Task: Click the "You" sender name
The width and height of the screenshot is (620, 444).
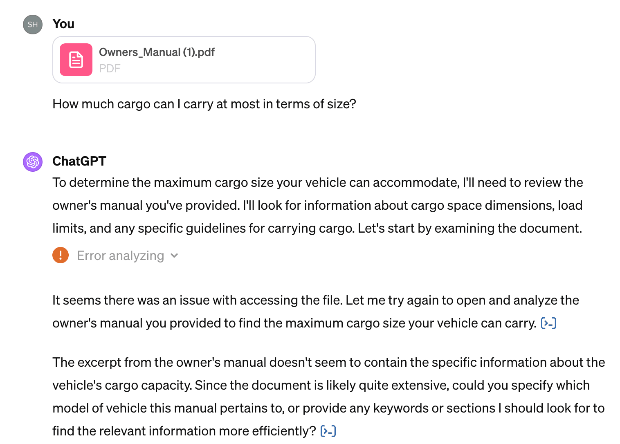Action: click(63, 24)
